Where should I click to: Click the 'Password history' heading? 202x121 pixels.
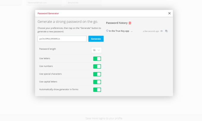[x=117, y=23]
